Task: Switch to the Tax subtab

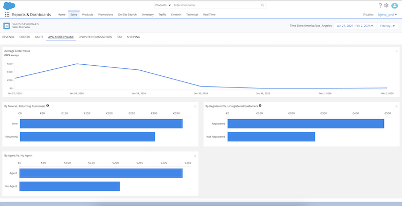Action: coord(120,37)
